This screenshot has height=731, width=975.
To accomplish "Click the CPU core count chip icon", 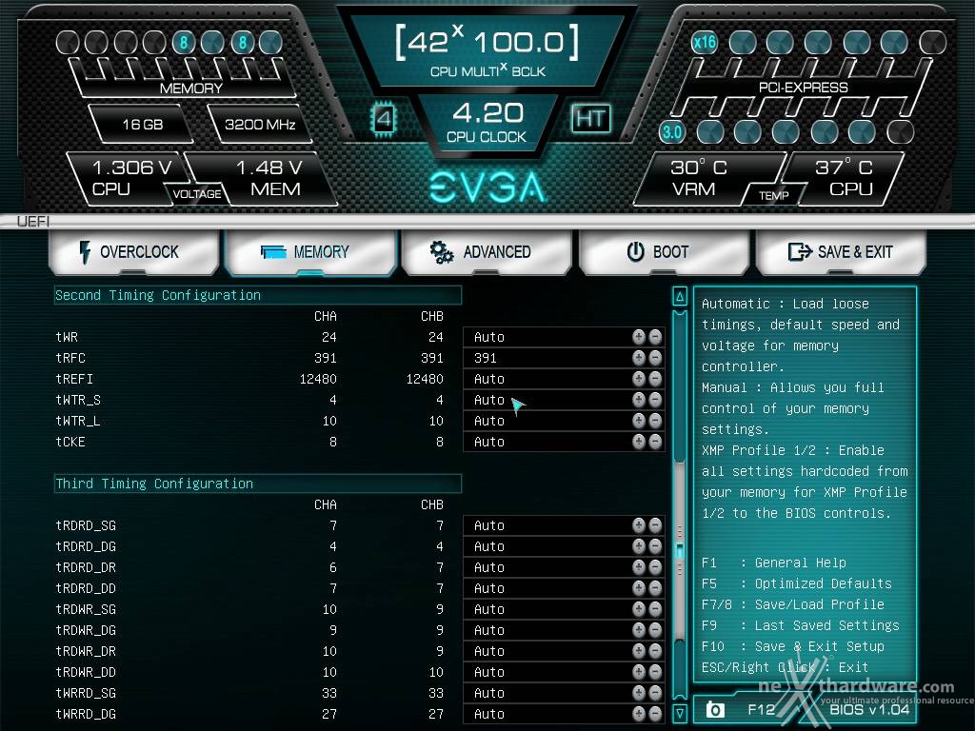I will [x=384, y=118].
